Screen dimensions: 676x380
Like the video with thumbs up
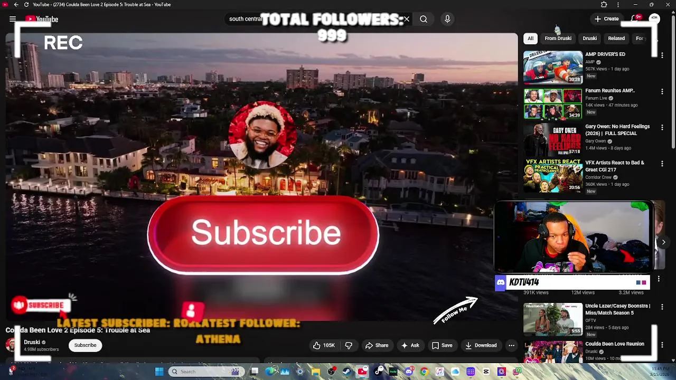click(324, 345)
